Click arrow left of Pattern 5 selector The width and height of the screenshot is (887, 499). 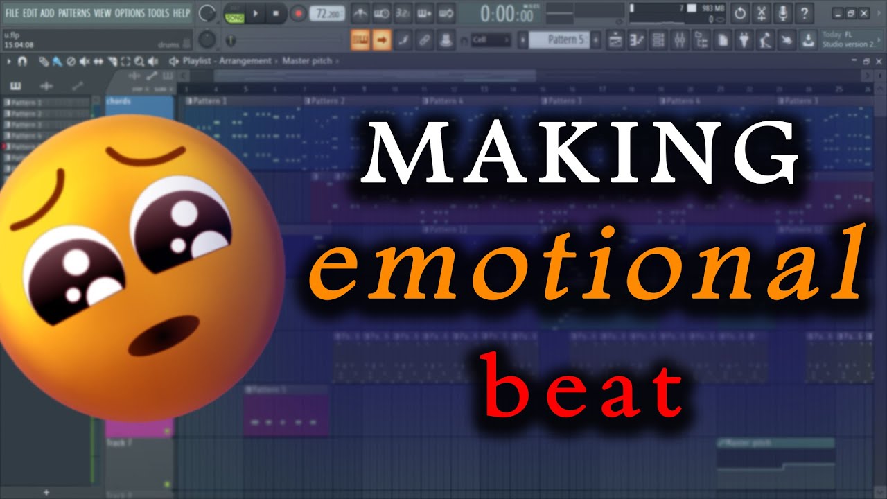coord(523,40)
